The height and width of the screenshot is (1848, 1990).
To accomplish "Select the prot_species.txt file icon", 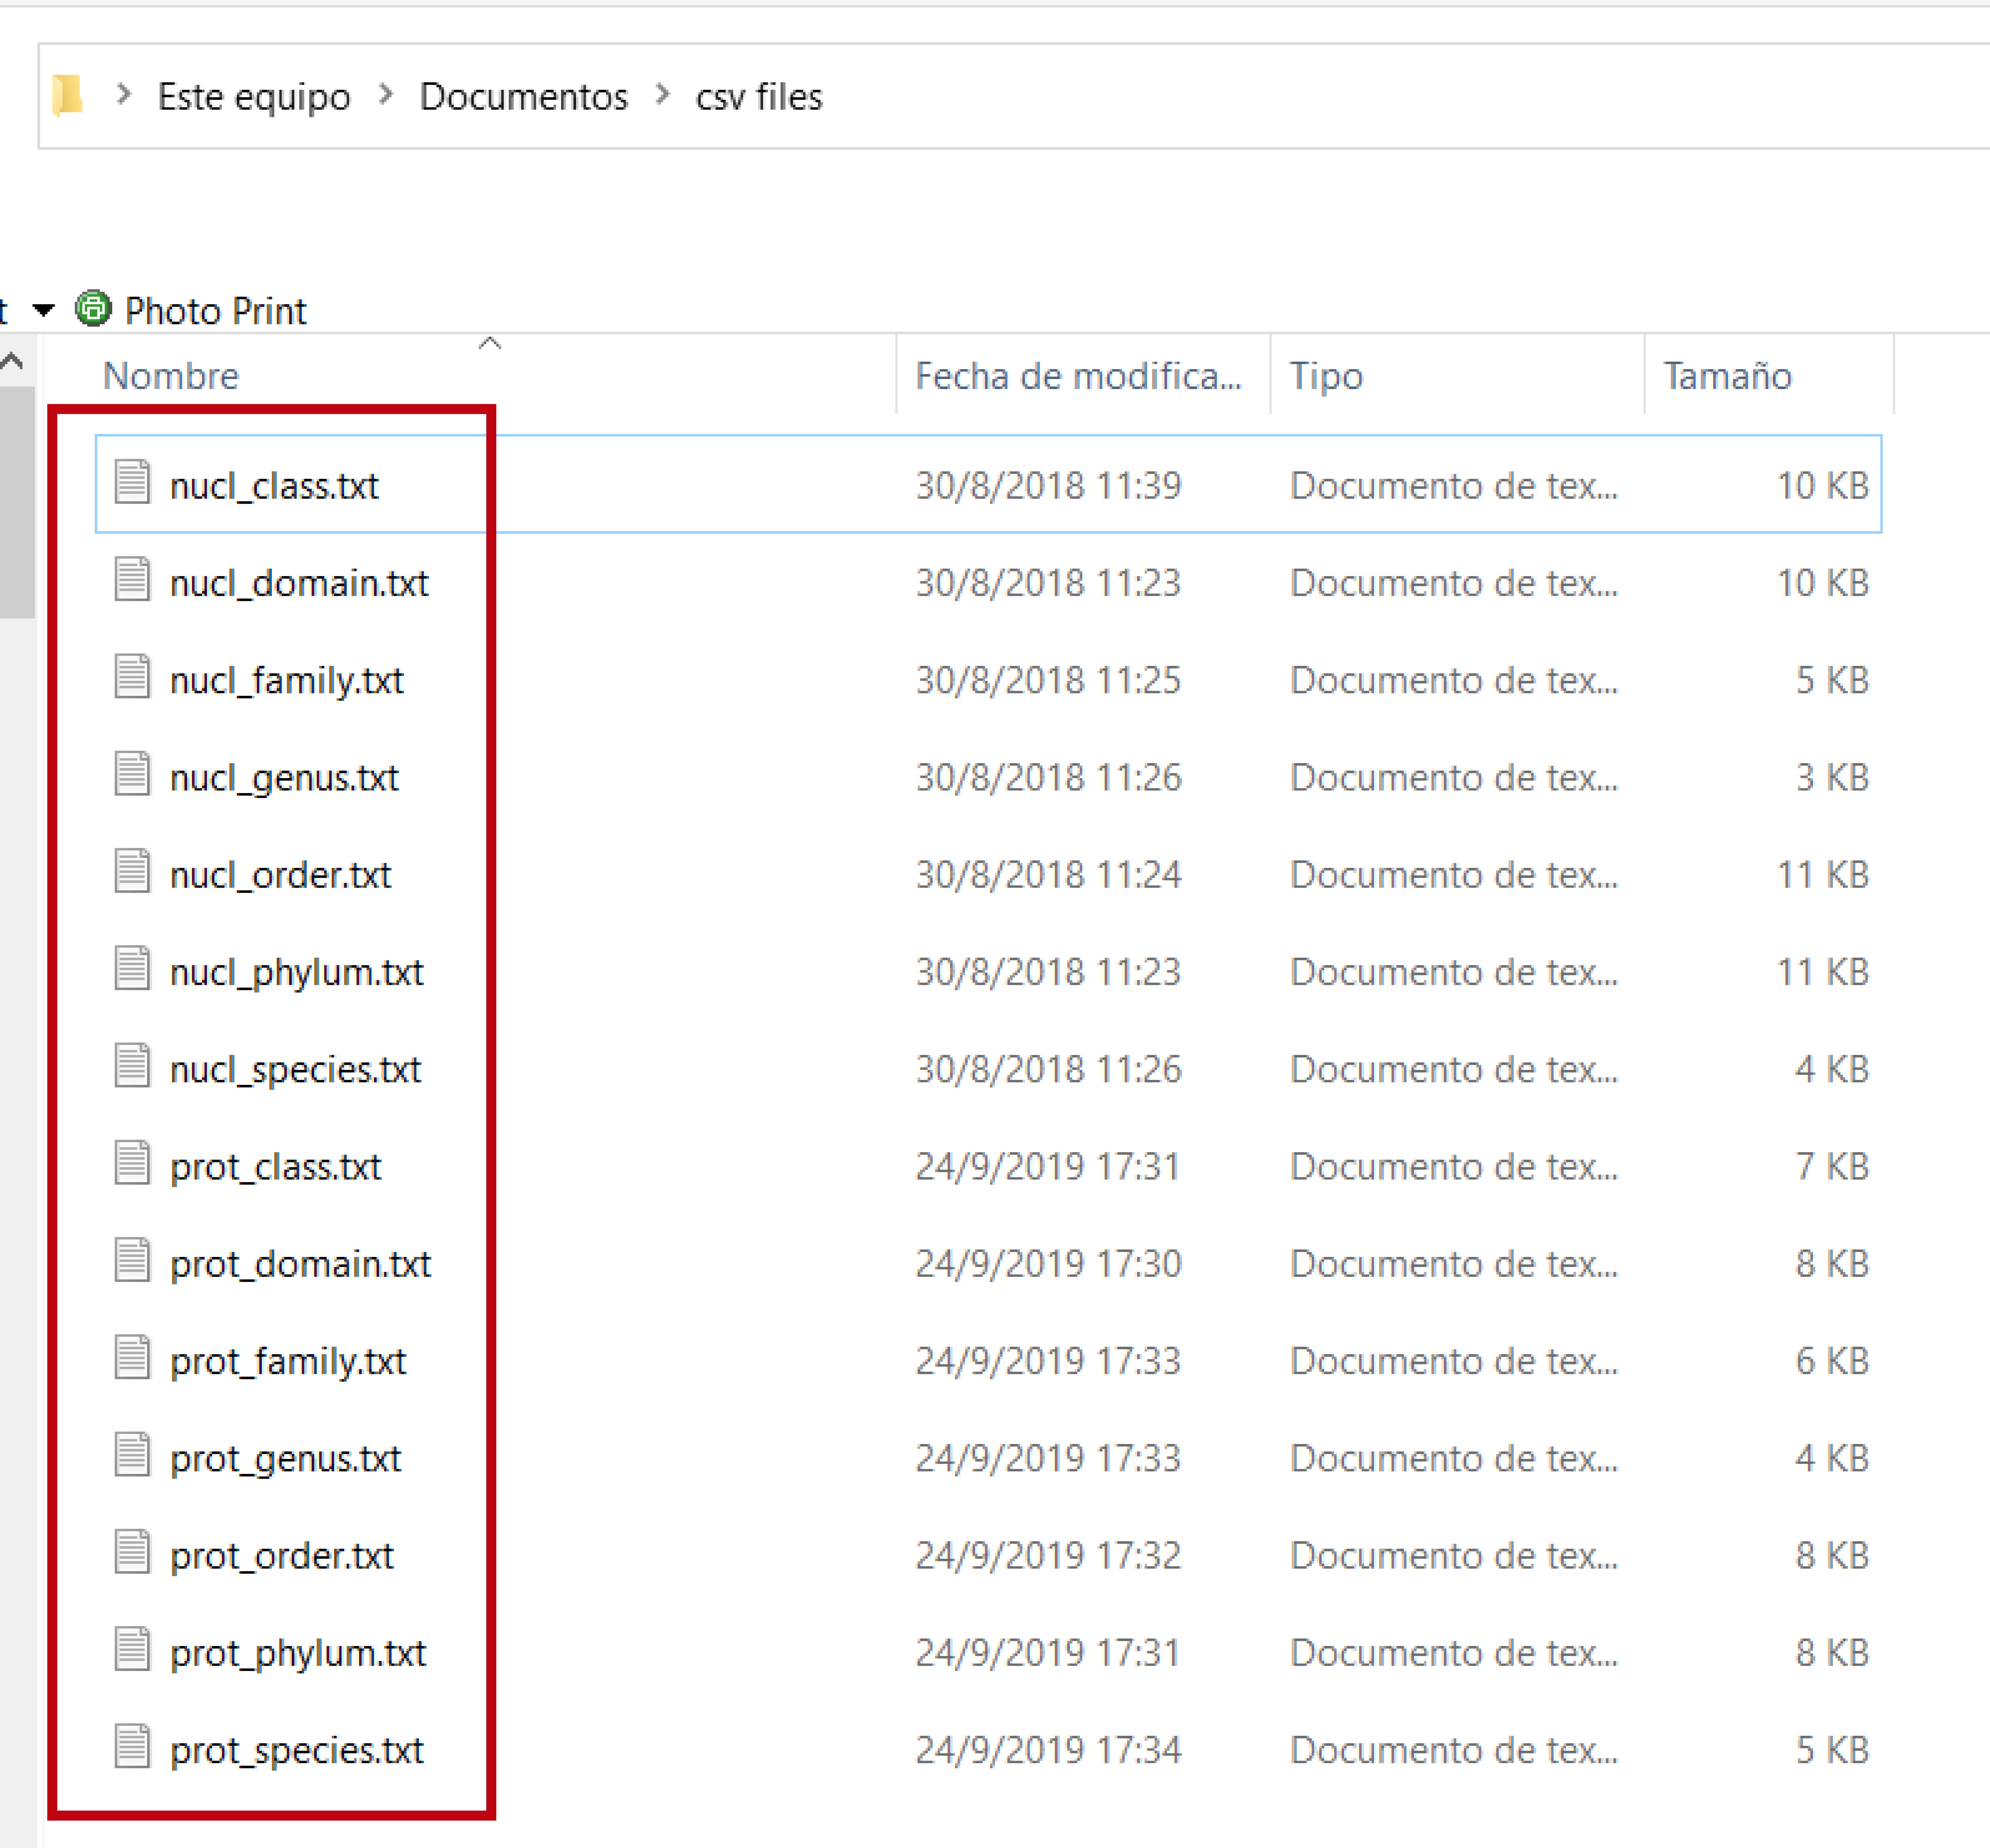I will coord(132,1746).
